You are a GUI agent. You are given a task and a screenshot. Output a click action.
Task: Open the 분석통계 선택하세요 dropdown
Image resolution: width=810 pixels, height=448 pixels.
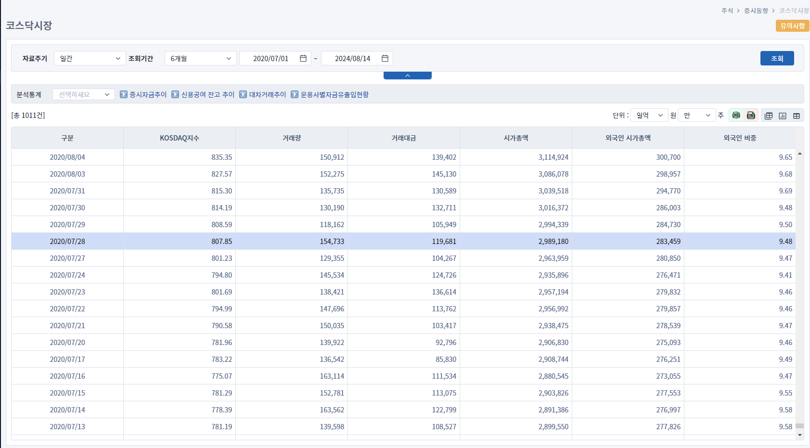point(84,94)
